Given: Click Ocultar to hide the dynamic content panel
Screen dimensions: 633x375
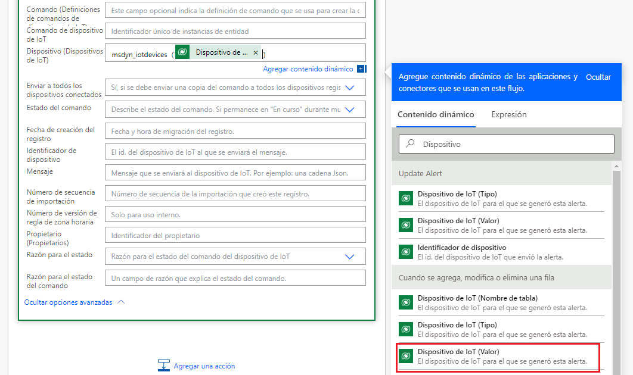Looking at the screenshot, I should 598,77.
